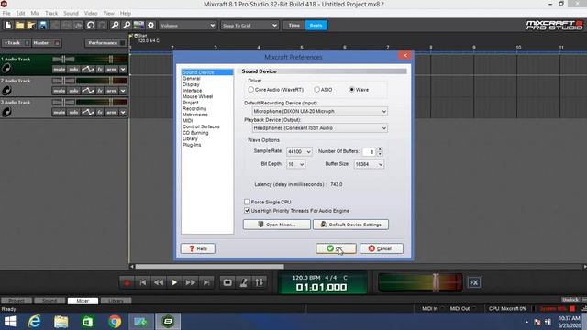Open the Snap To Grid dropdown
Screen dimensions: 587x330
click(249, 26)
